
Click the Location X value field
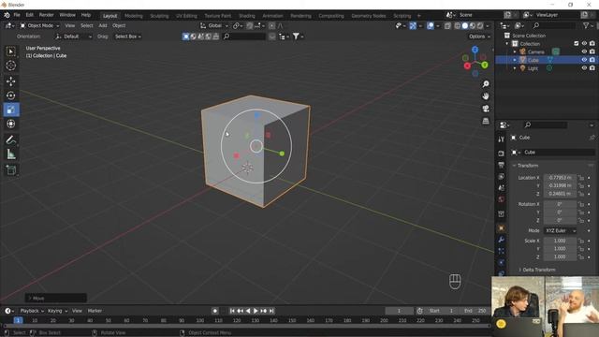(x=560, y=178)
